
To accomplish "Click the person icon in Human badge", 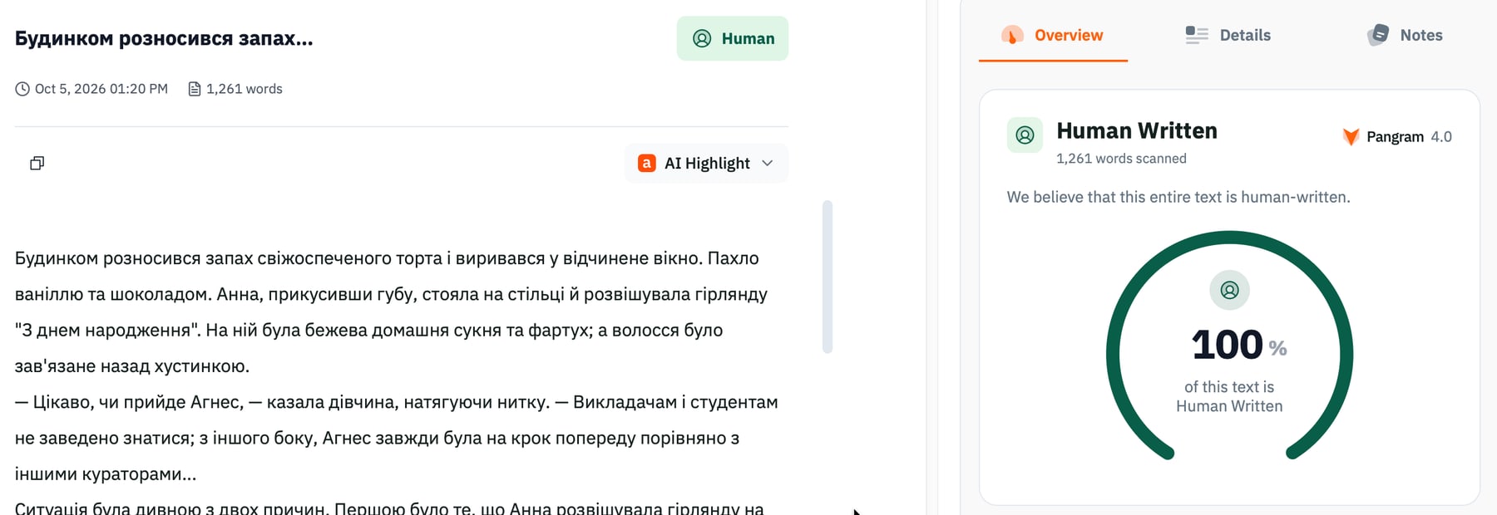I will [702, 38].
